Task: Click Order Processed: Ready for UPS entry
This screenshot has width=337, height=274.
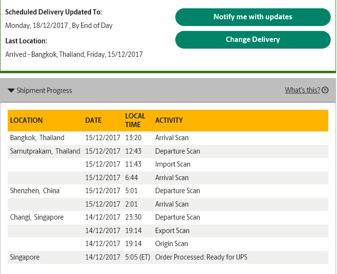Action: [201, 257]
